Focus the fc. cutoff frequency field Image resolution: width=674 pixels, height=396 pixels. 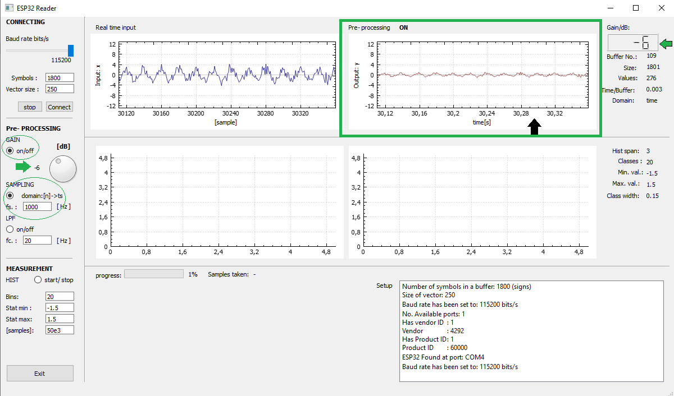coord(38,240)
